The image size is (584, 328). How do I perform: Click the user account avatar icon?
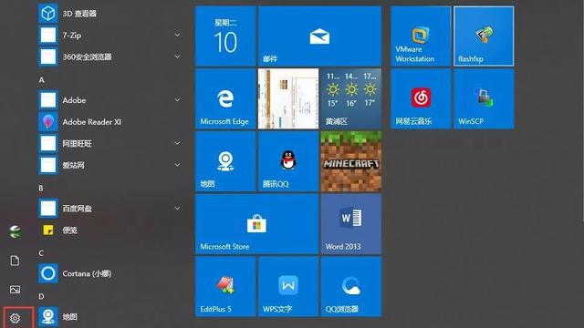click(15, 231)
